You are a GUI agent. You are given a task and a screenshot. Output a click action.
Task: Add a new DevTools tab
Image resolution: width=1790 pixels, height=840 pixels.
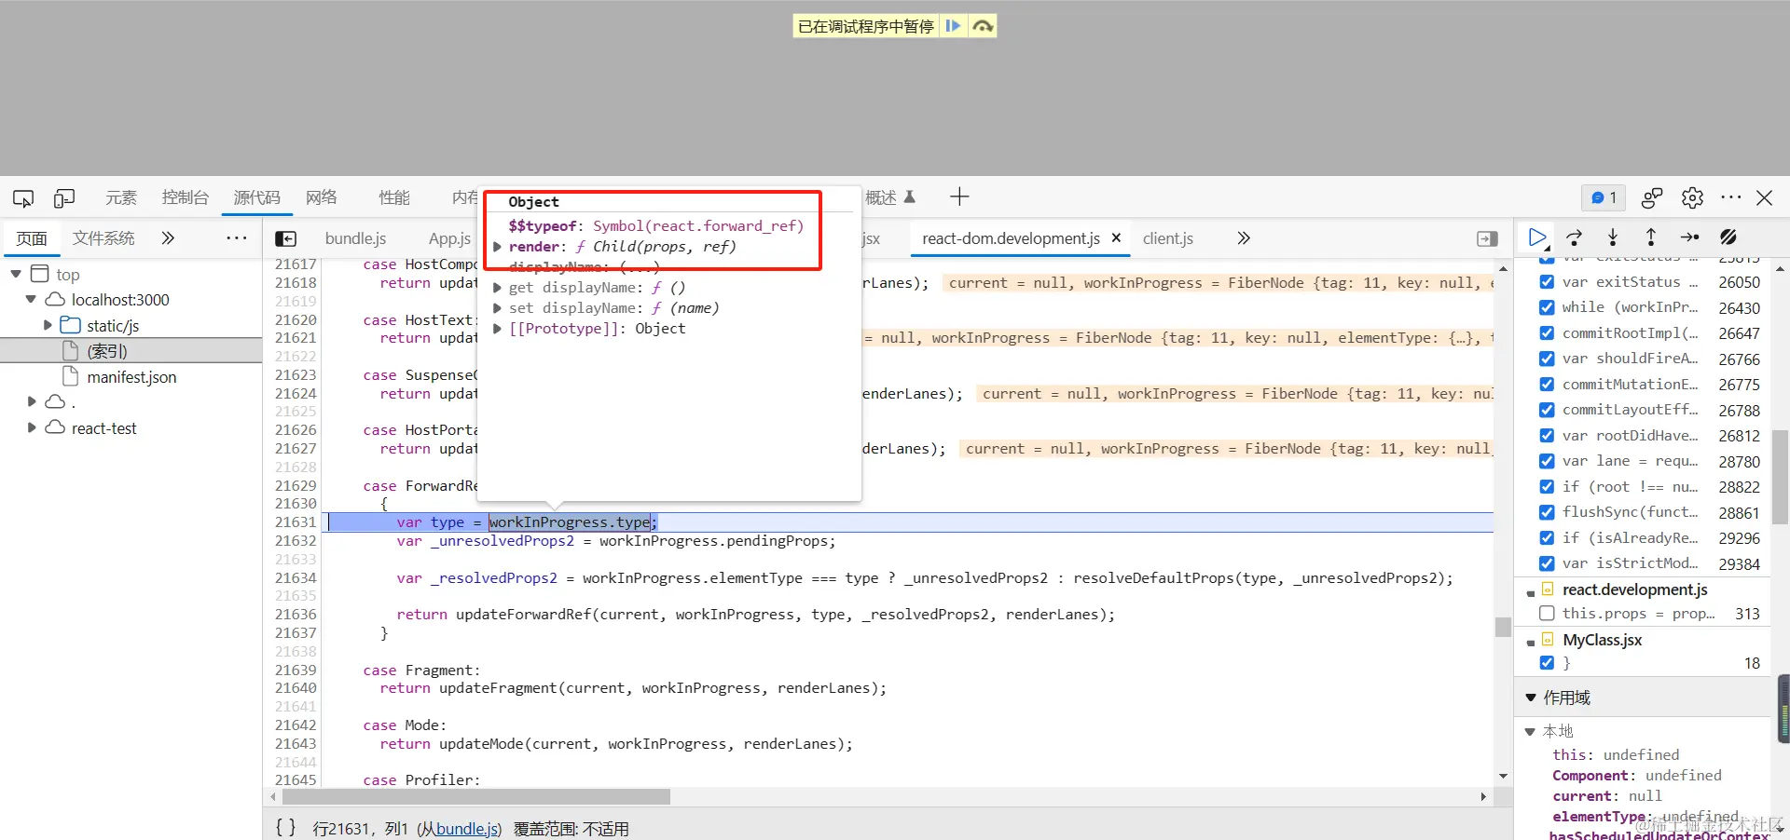(x=959, y=196)
